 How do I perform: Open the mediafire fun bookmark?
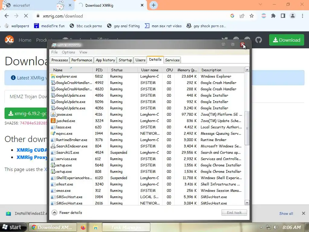[49, 26]
